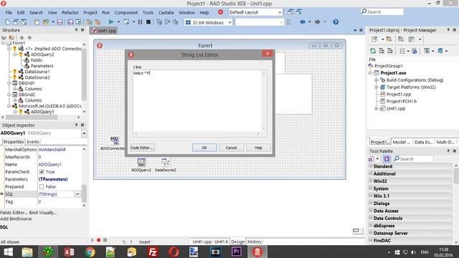This screenshot has width=459, height=258.
Task: Click the red record macro icon
Action: [99, 240]
